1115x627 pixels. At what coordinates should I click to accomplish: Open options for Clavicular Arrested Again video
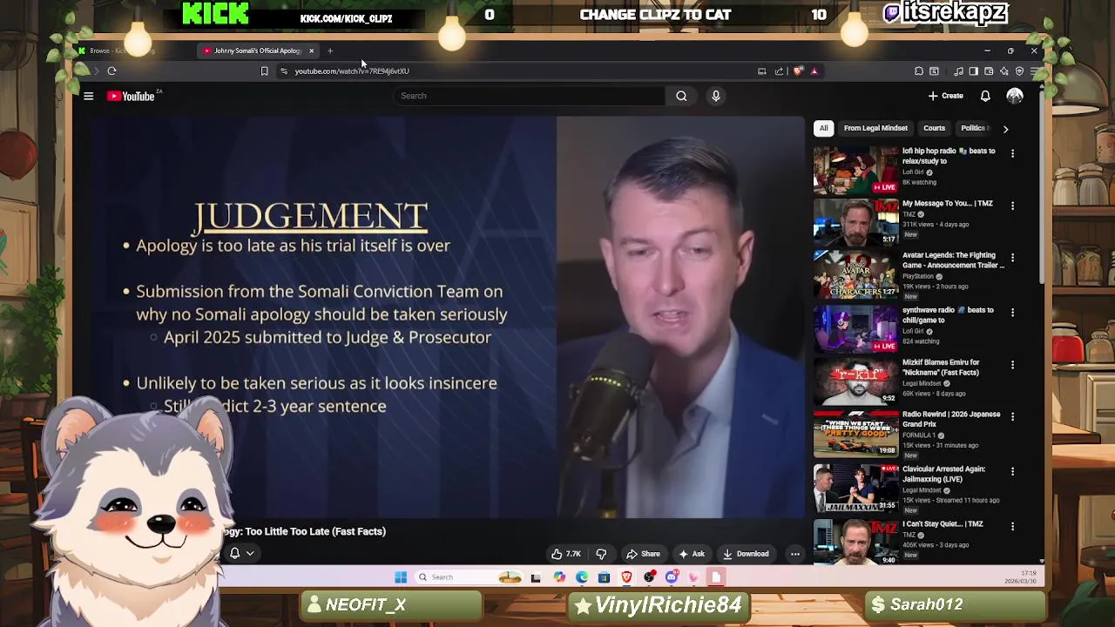(x=1012, y=471)
